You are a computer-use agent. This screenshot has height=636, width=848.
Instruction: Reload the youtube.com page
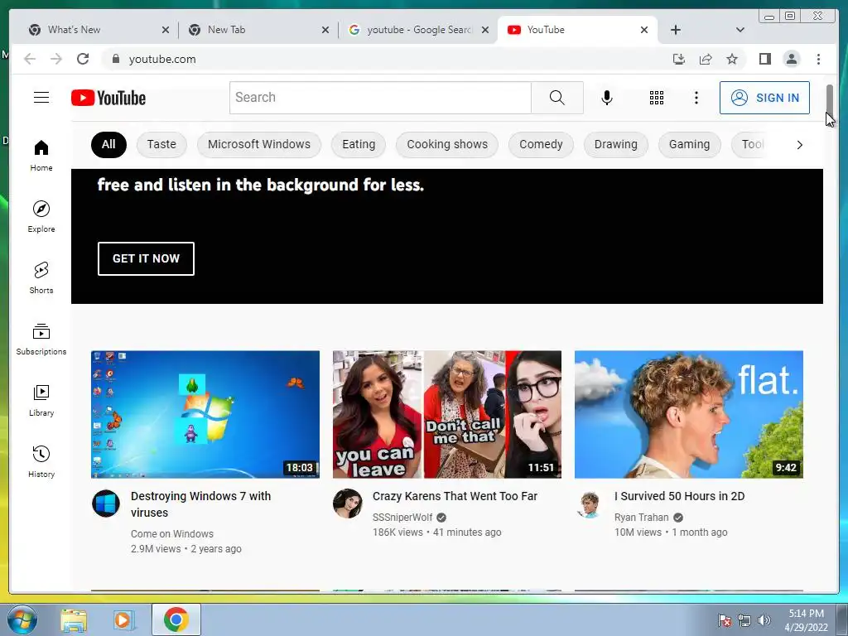tap(83, 59)
